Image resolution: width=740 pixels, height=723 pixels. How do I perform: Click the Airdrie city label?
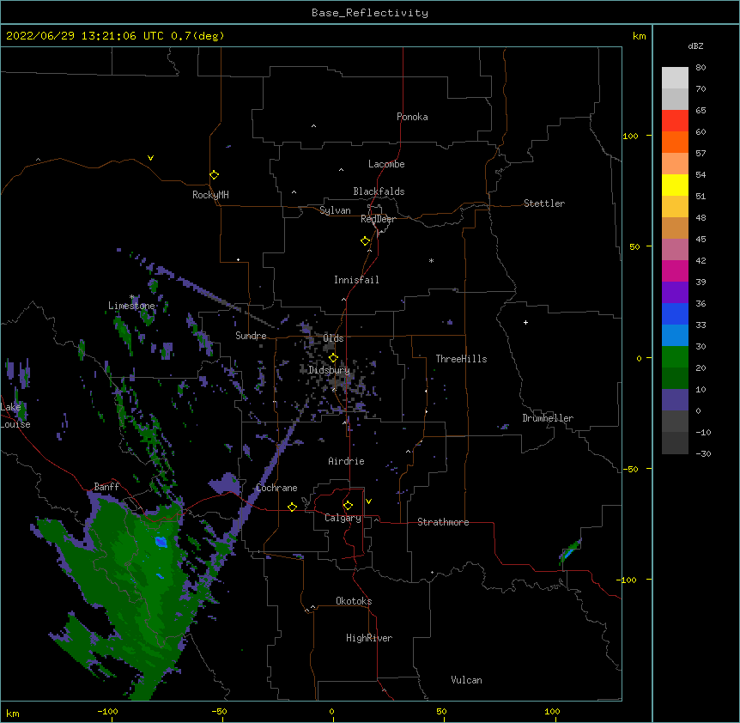pyautogui.click(x=346, y=461)
